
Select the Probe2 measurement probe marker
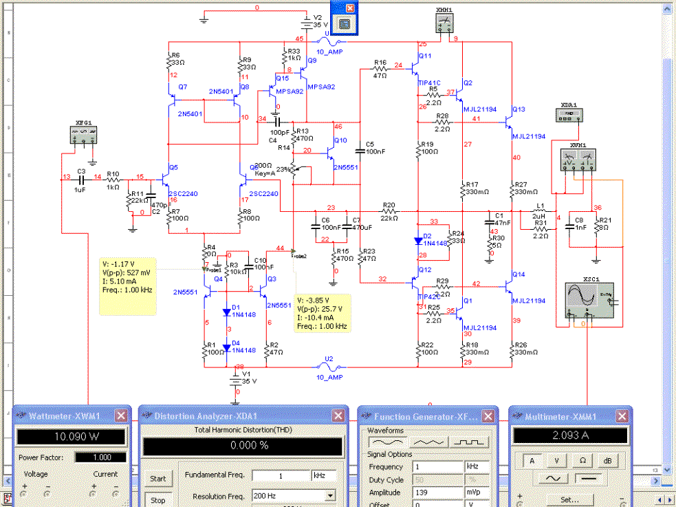294,251
